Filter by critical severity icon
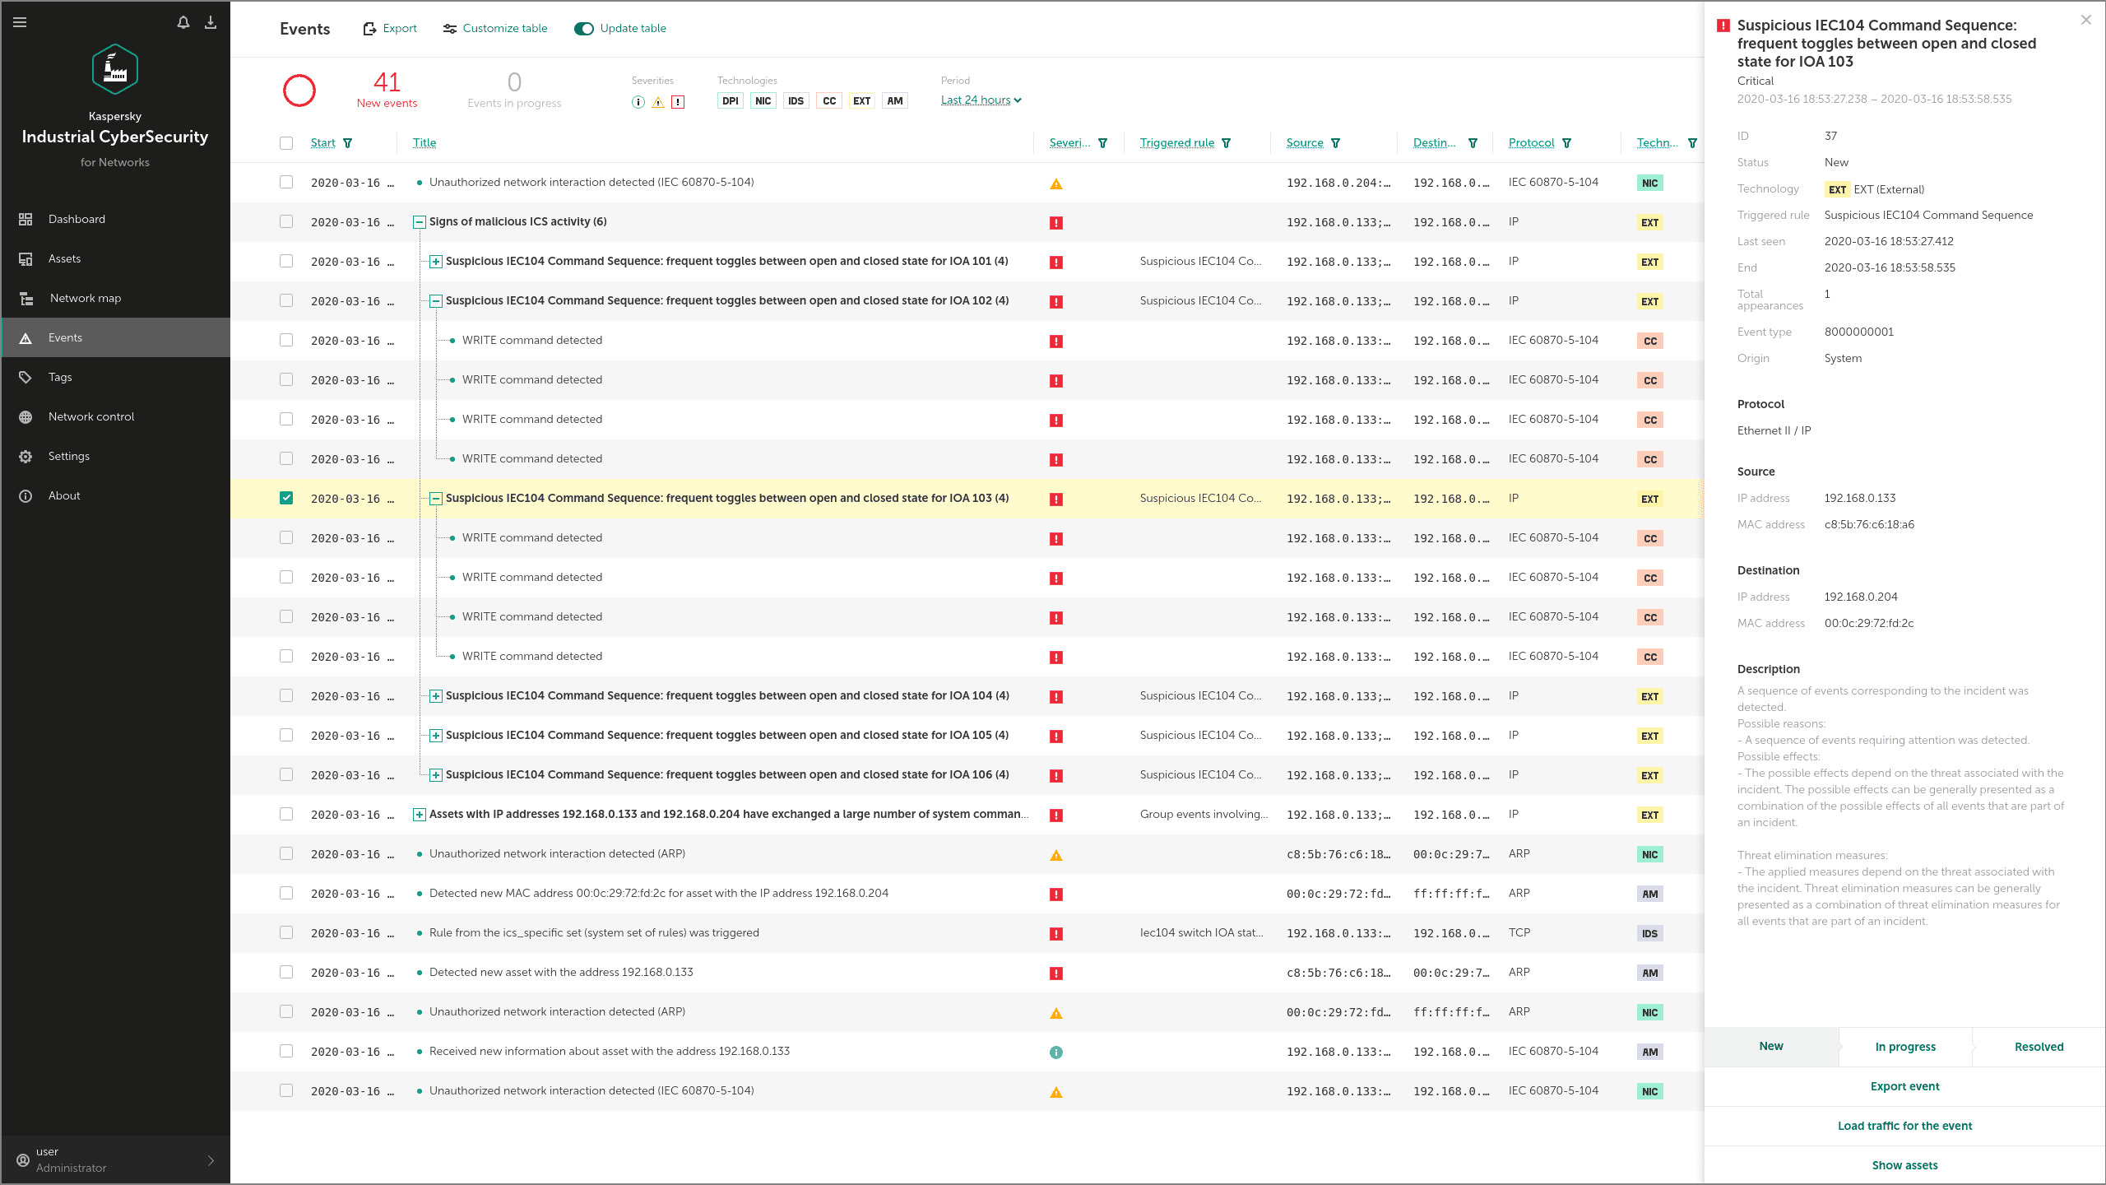This screenshot has width=2106, height=1185. [x=678, y=102]
